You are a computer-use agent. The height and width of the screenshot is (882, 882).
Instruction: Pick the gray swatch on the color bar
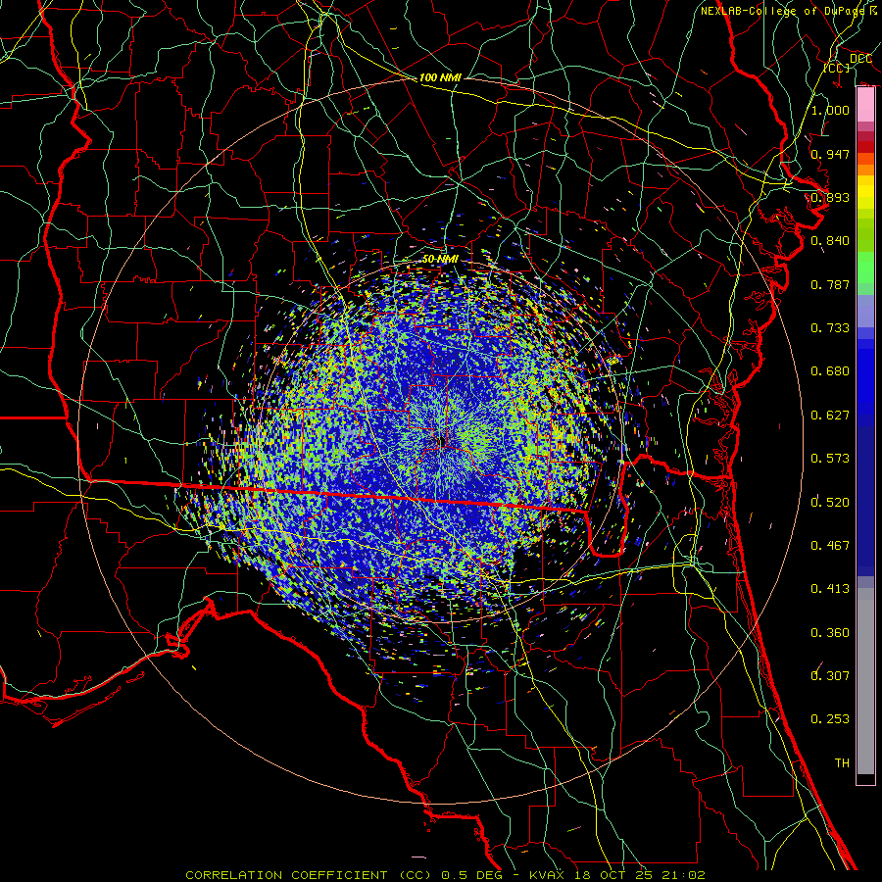[865, 681]
